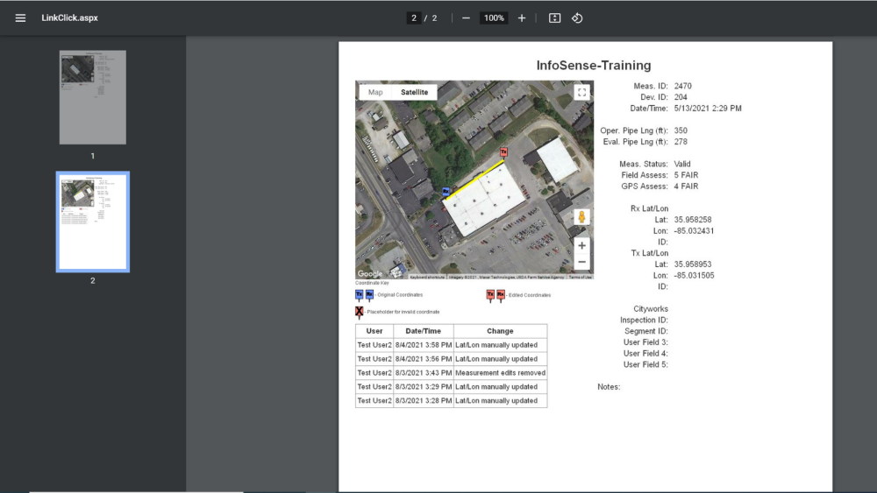The image size is (877, 493).
Task: Open the PDF viewer sidebar menu
Action: pos(20,18)
